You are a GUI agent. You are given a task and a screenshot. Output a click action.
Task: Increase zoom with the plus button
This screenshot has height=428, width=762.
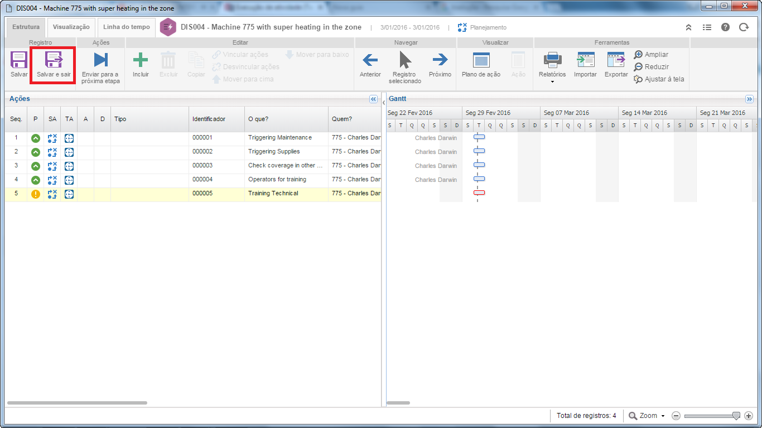749,416
